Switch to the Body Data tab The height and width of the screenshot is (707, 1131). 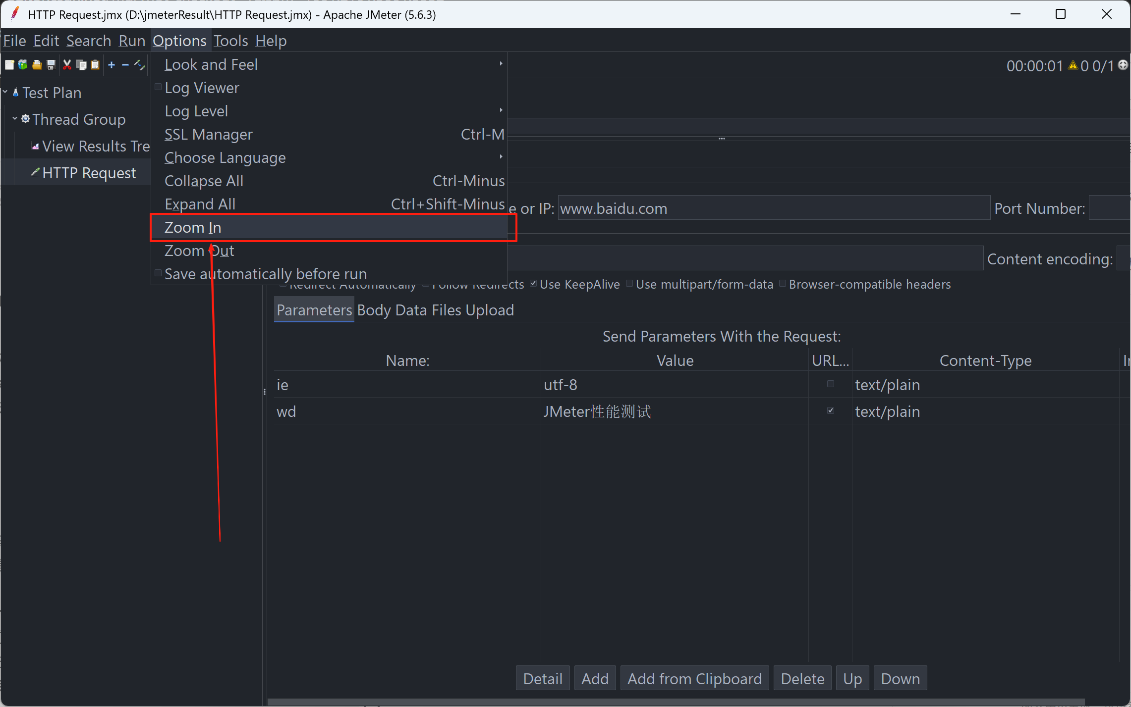[392, 310]
